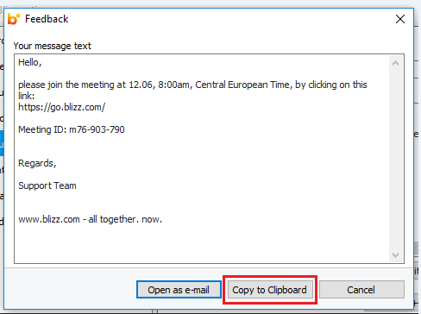Image resolution: width=421 pixels, height=314 pixels.
Task: Click the 'Your message text' label
Action: [x=53, y=46]
